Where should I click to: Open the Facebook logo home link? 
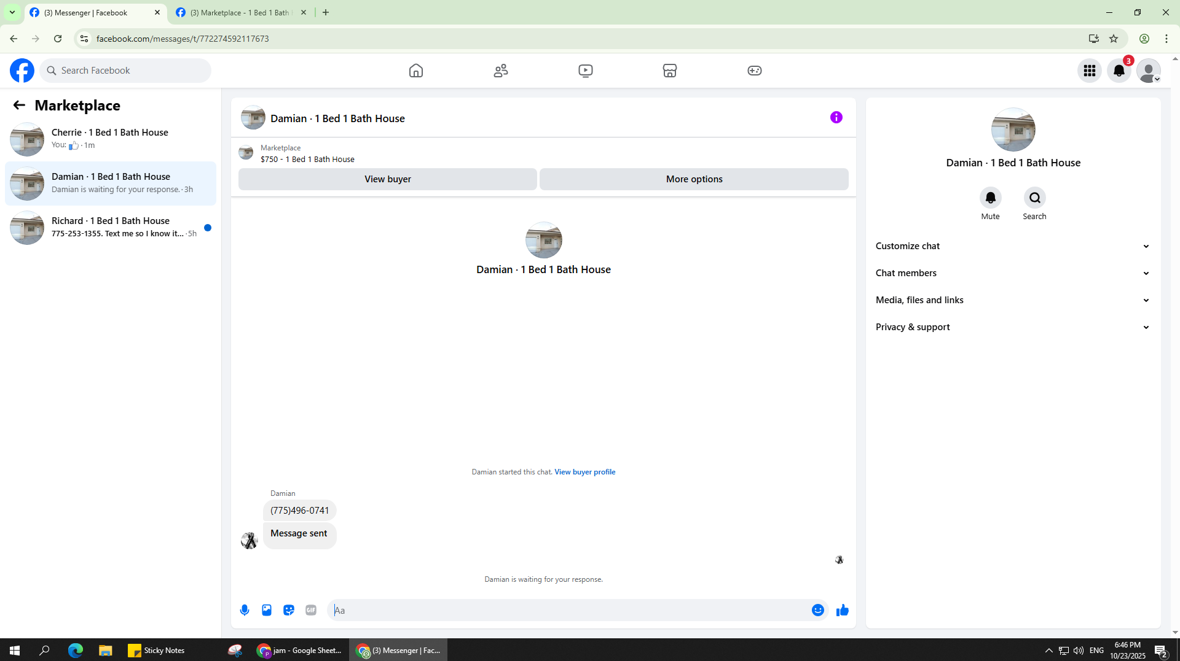click(x=22, y=71)
